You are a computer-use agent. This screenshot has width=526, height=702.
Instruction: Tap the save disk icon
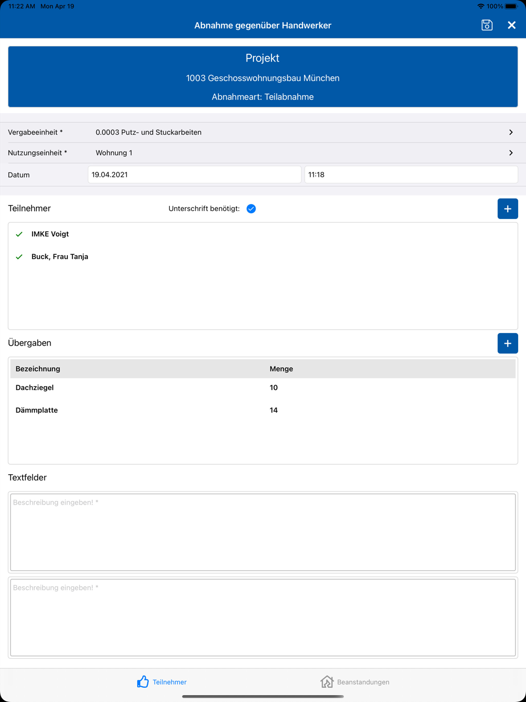[487, 25]
